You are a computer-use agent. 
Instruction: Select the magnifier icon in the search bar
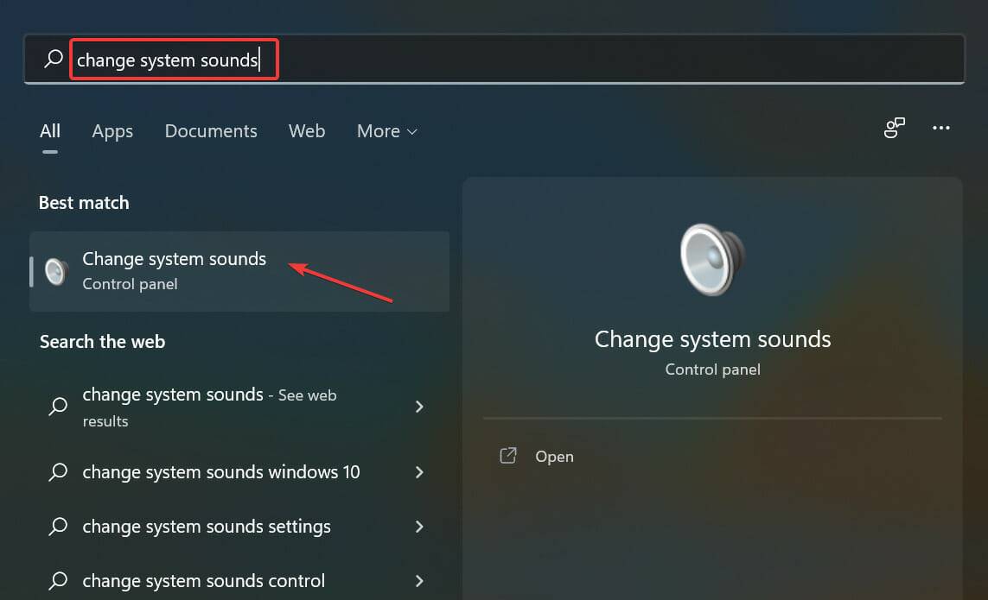(52, 59)
